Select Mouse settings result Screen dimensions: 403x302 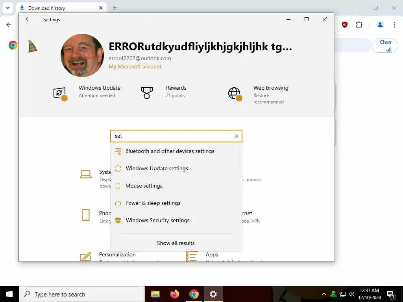click(176, 186)
